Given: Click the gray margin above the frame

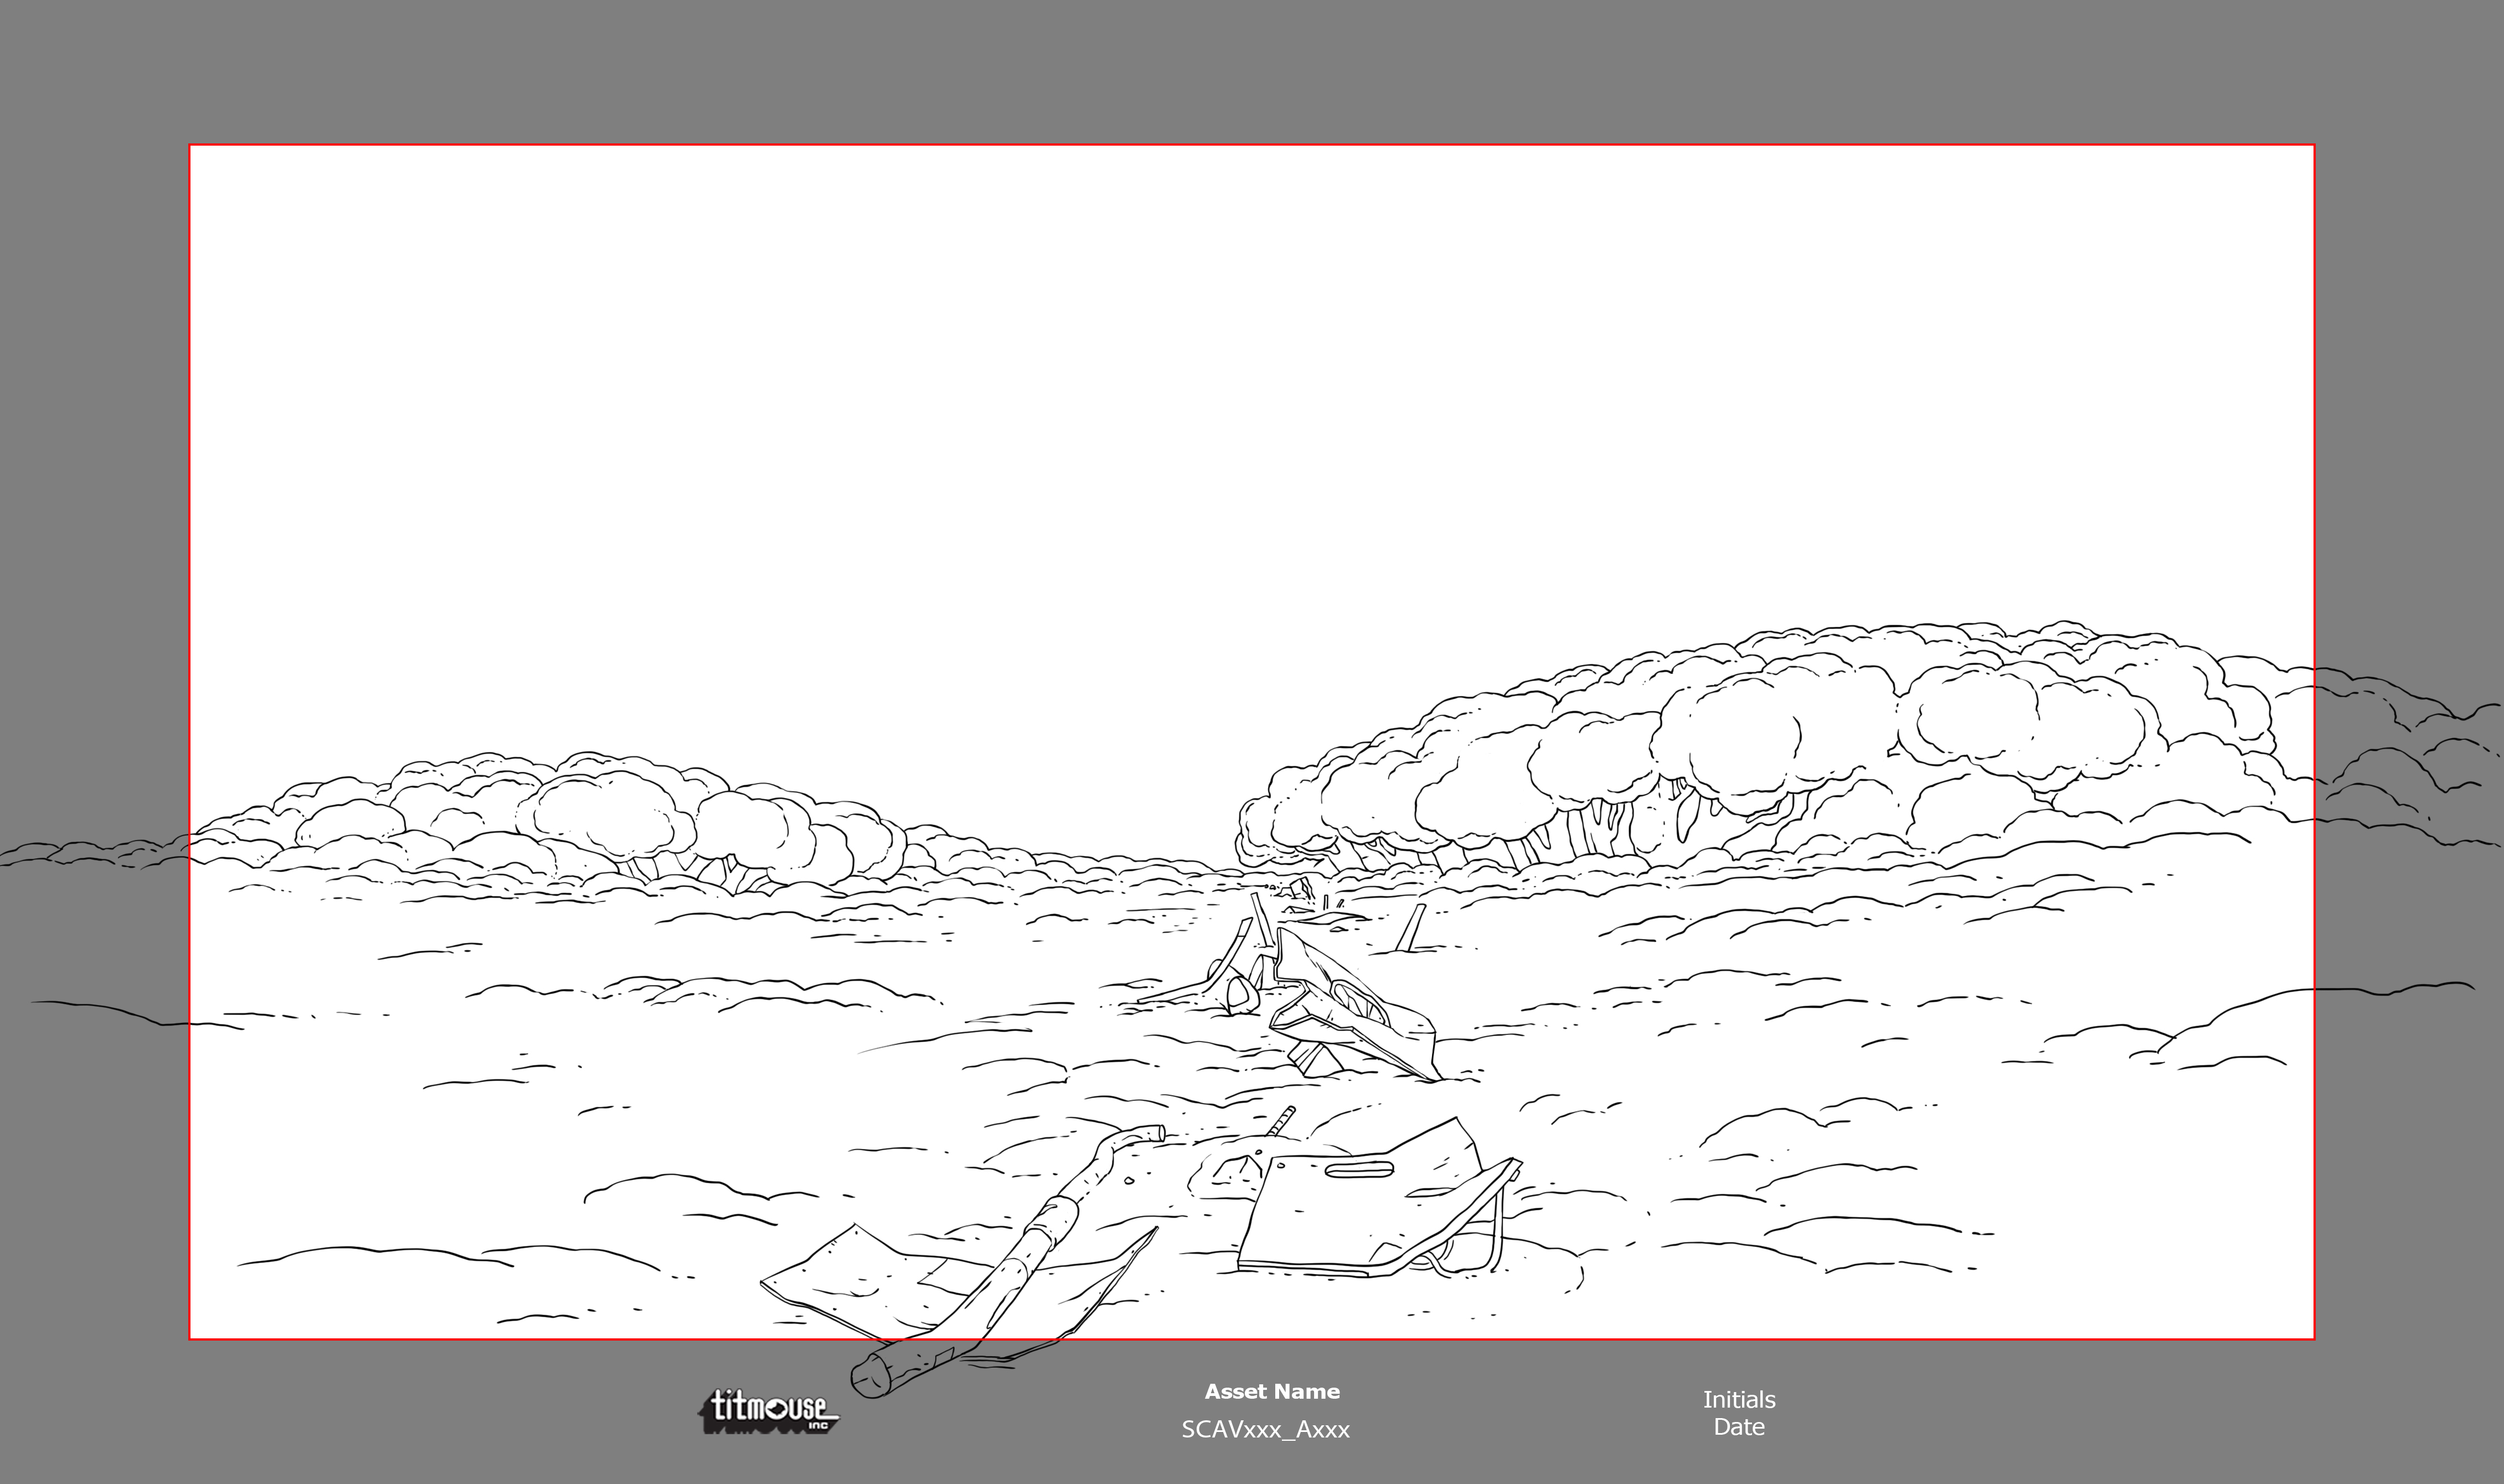Looking at the screenshot, I should pos(1250,70).
